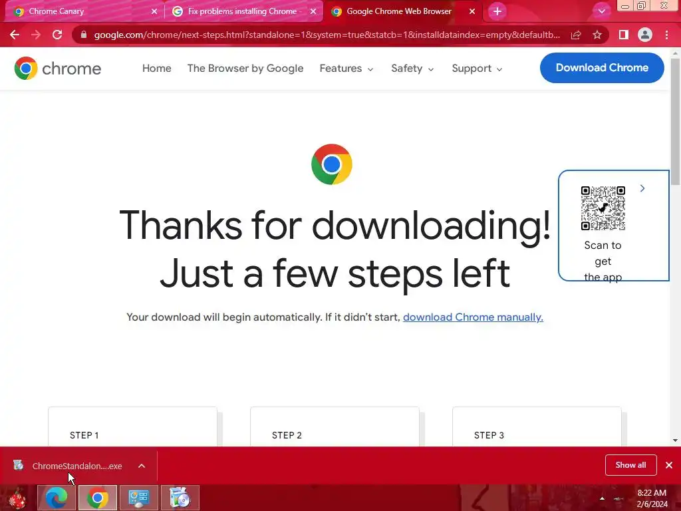Click the ChromeStandalone installer file icon

coord(18,465)
